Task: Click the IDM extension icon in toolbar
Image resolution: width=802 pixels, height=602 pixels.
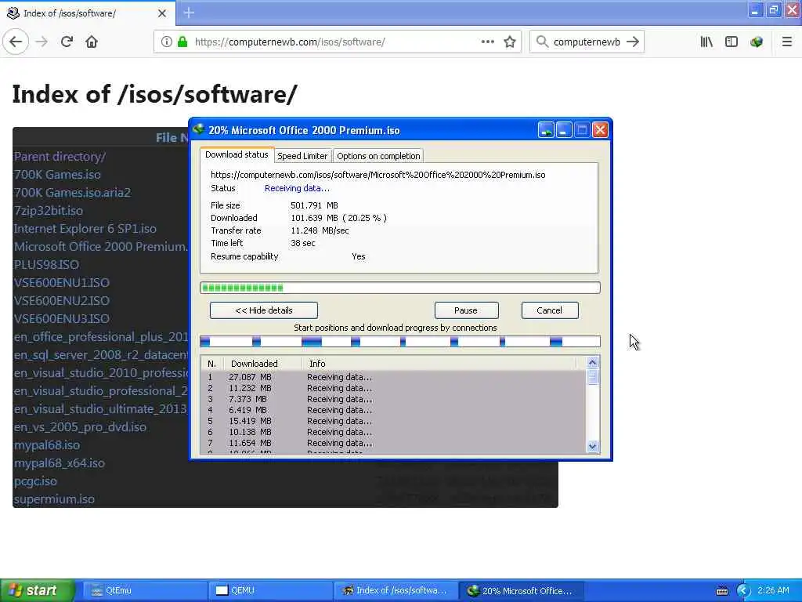Action: pyautogui.click(x=757, y=42)
